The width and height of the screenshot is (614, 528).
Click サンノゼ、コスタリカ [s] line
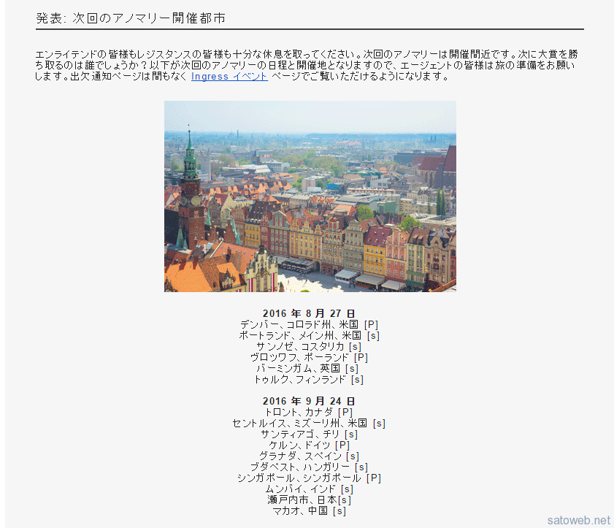(x=309, y=347)
